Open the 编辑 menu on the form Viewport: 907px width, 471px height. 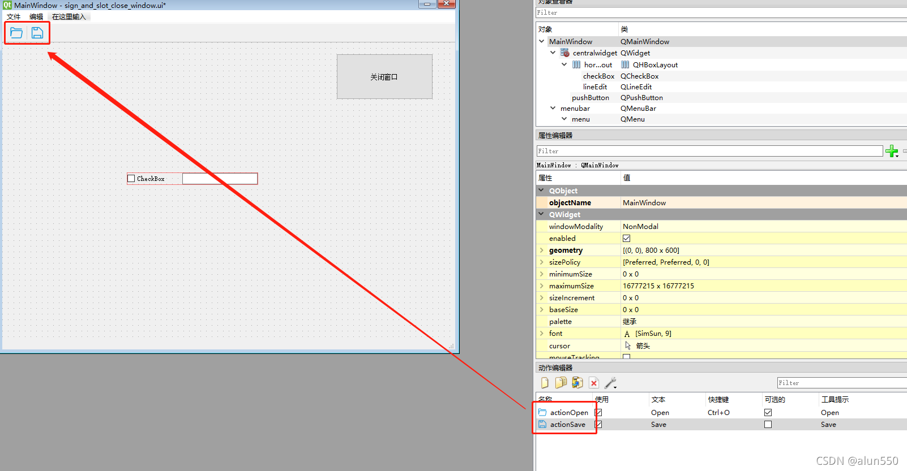36,16
